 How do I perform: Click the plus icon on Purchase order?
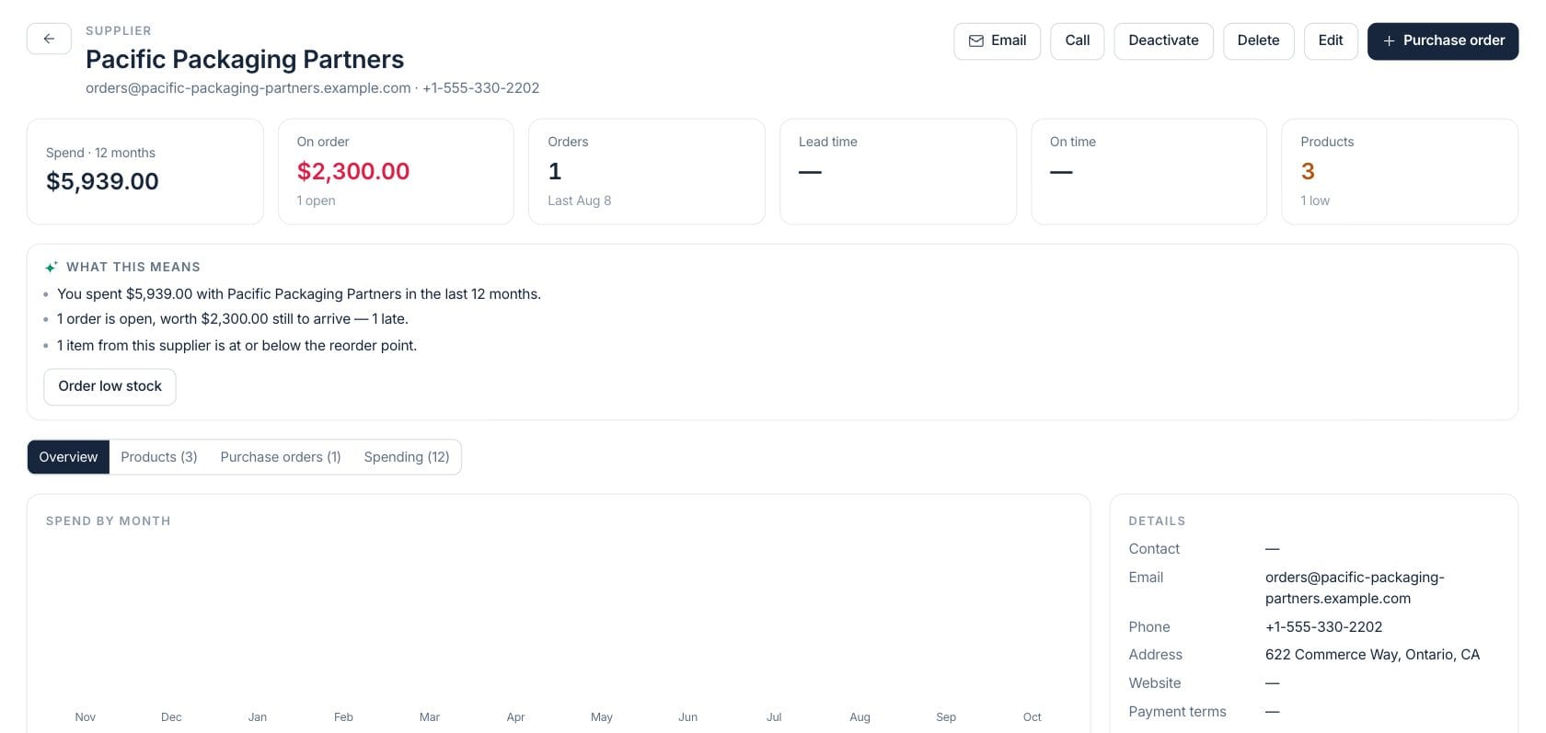pos(1389,40)
